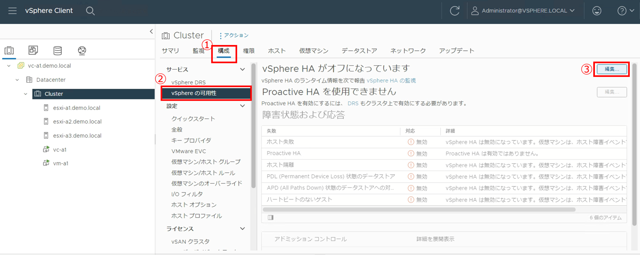Click the VM icon beside vc-a1

[46, 149]
